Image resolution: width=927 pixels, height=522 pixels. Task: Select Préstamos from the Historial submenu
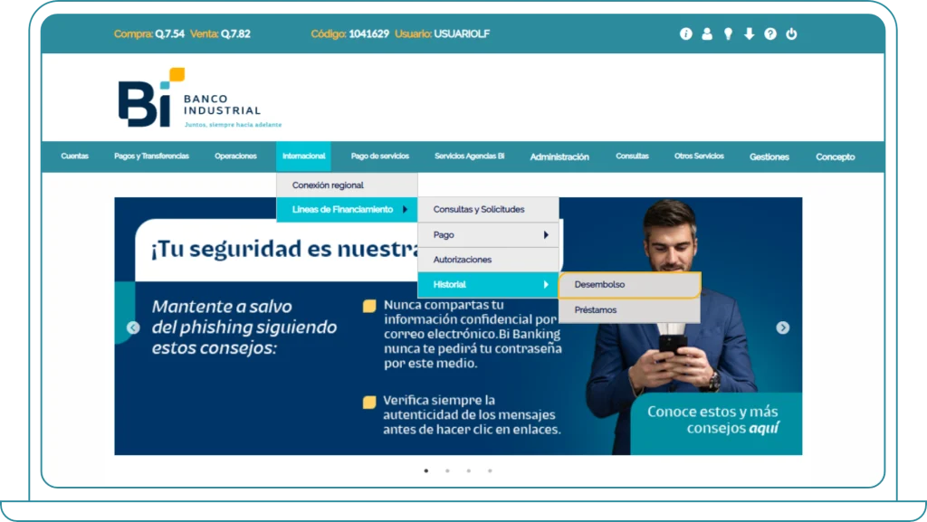click(629, 310)
